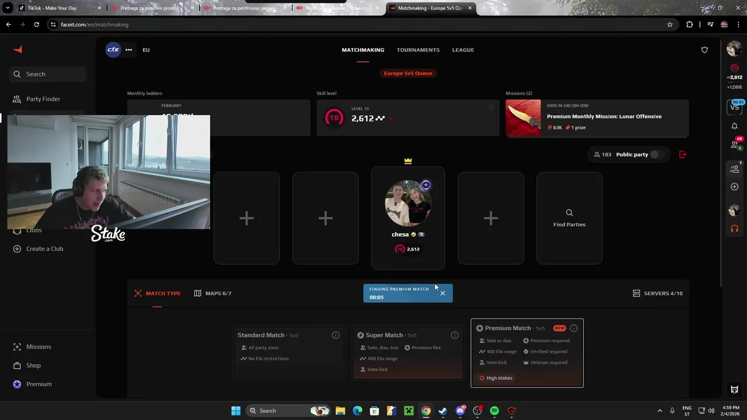Click the Europe 5v5 Queue label
The width and height of the screenshot is (747, 420).
[x=408, y=73]
